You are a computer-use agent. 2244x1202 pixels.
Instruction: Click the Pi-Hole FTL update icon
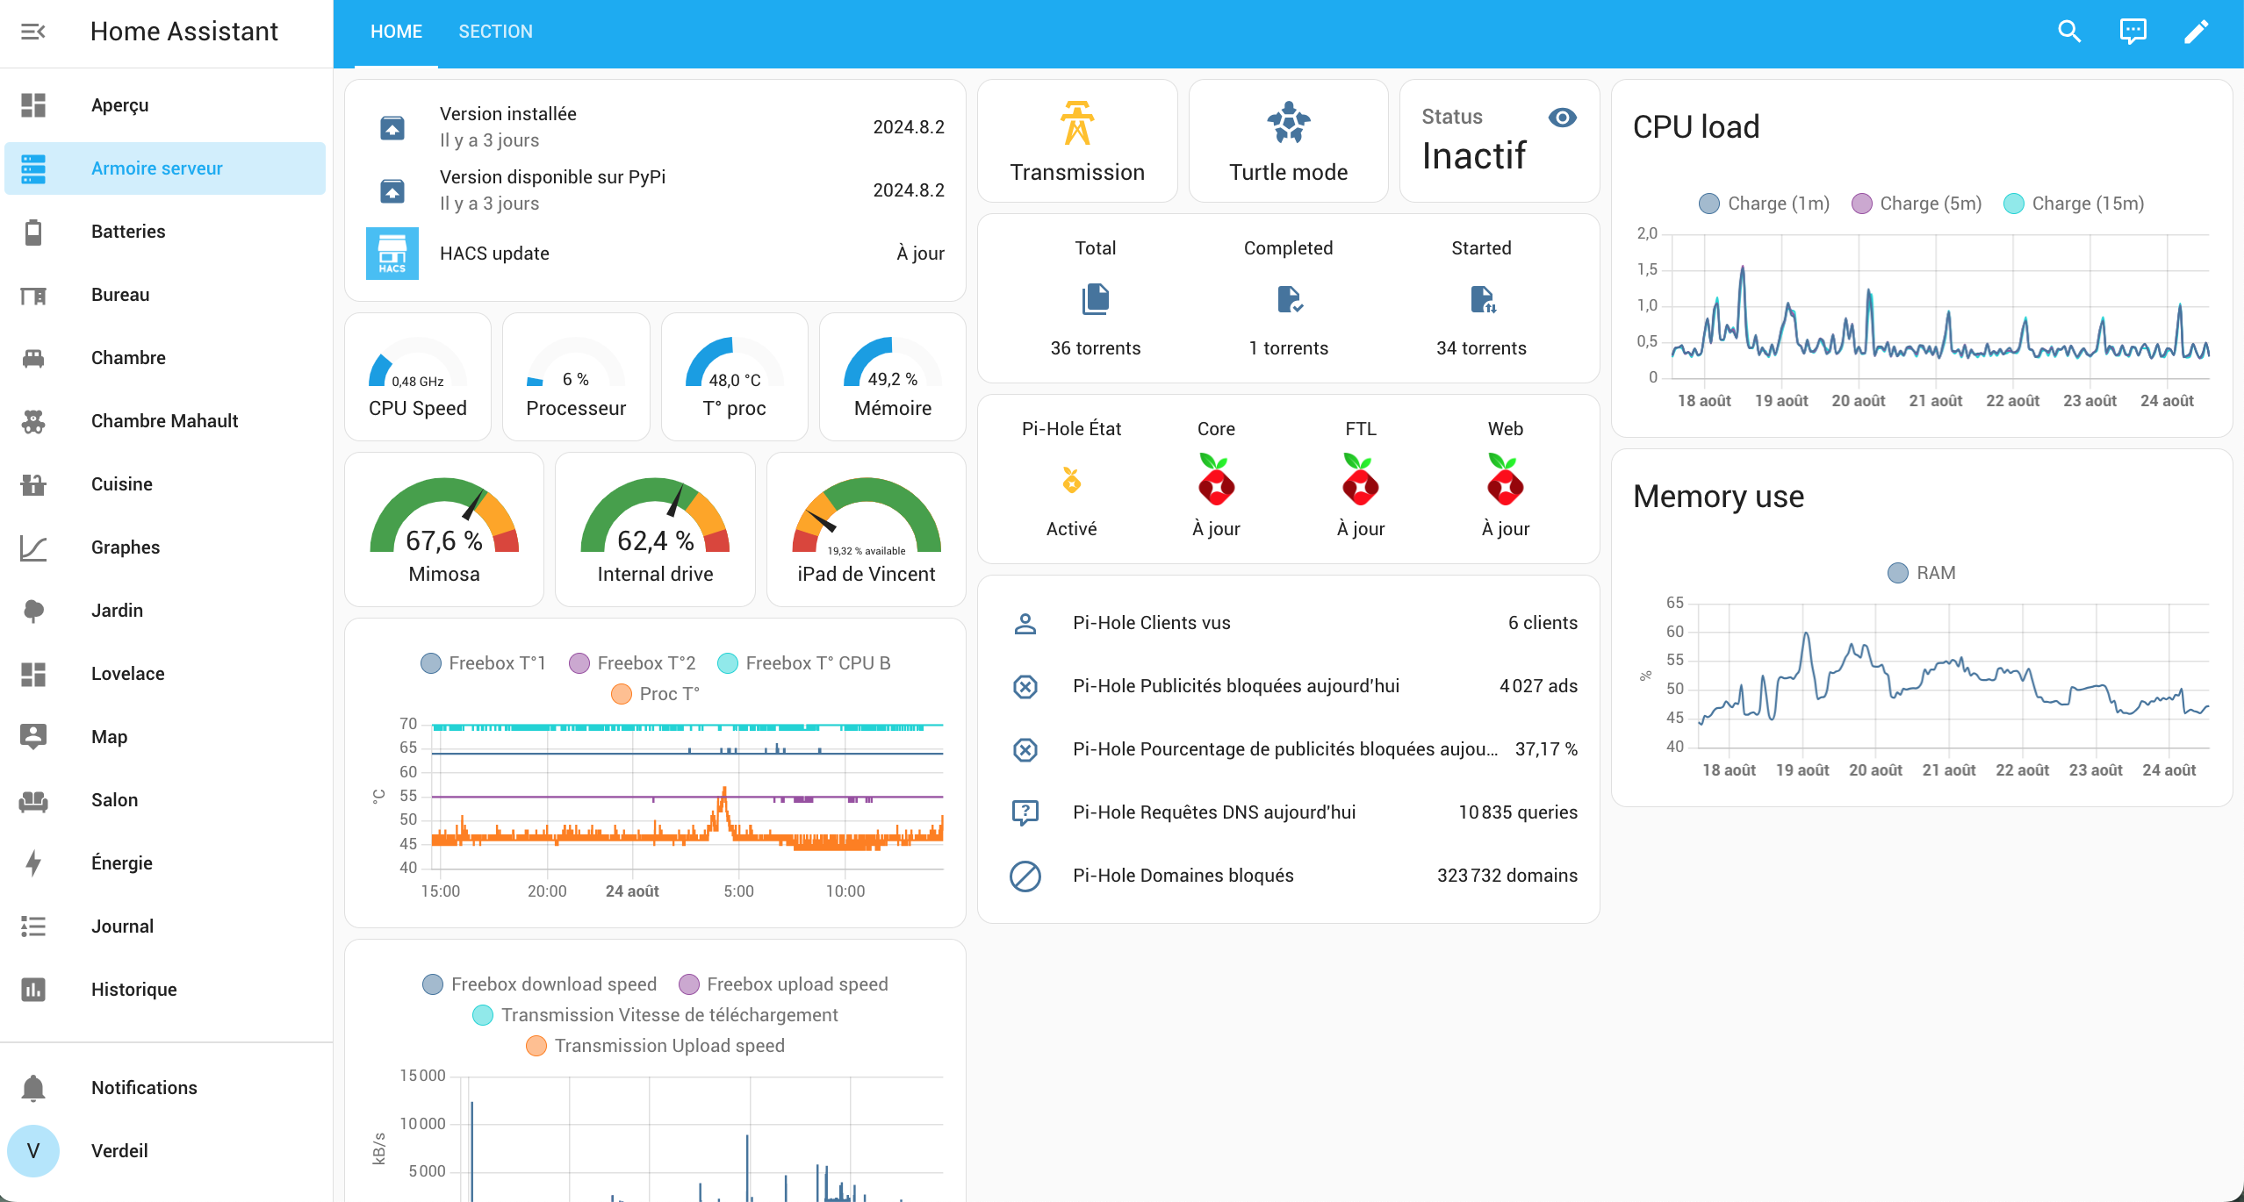(x=1361, y=479)
